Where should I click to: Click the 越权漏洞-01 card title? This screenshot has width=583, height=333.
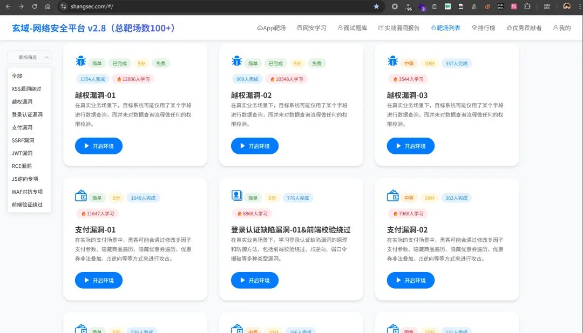(95, 95)
